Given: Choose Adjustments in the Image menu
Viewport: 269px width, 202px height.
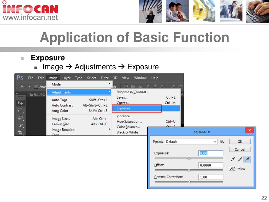Looking at the screenshot, I should (x=80, y=92).
